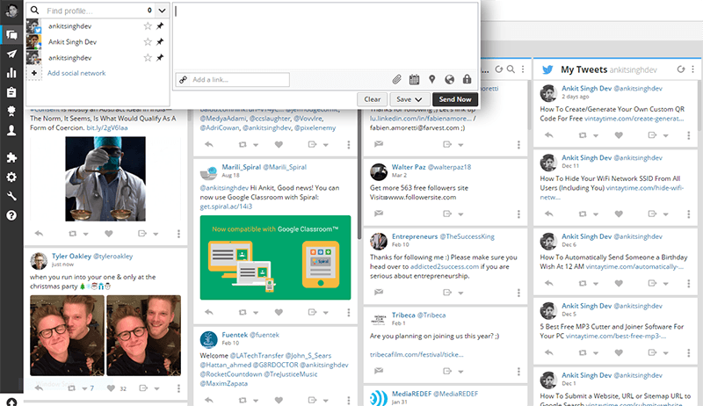
Task: Click the Clear button
Action: pyautogui.click(x=372, y=99)
